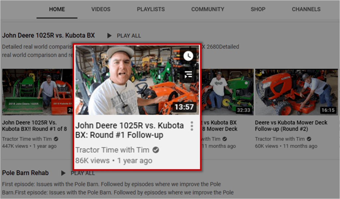340x199 pixels.
Task: Click the 447K views • 1 year ago text
Action: (29, 146)
